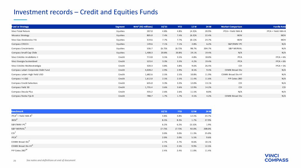Select the 'Segment' column header
The height and width of the screenshot is (168, 301).
120,27
